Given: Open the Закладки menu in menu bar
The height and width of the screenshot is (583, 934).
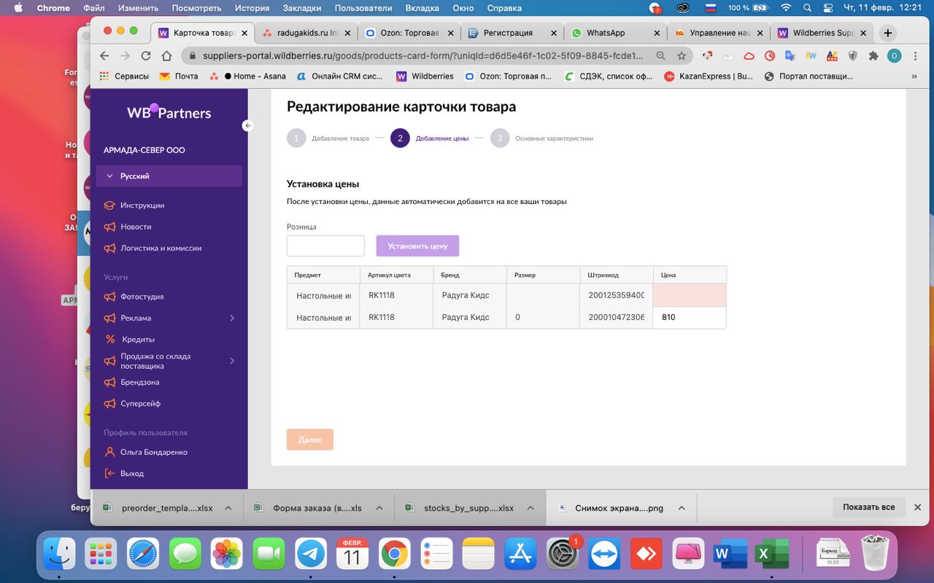Looking at the screenshot, I should click(x=302, y=8).
